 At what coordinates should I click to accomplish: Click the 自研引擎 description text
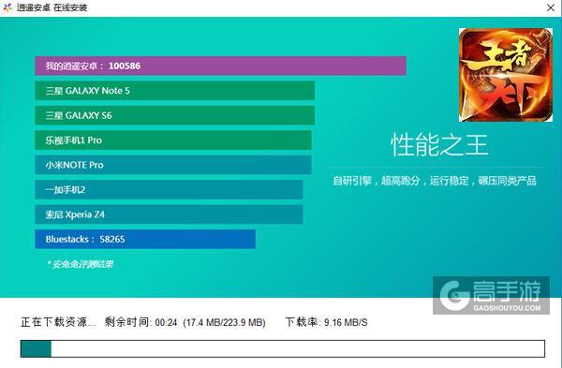[x=435, y=181]
